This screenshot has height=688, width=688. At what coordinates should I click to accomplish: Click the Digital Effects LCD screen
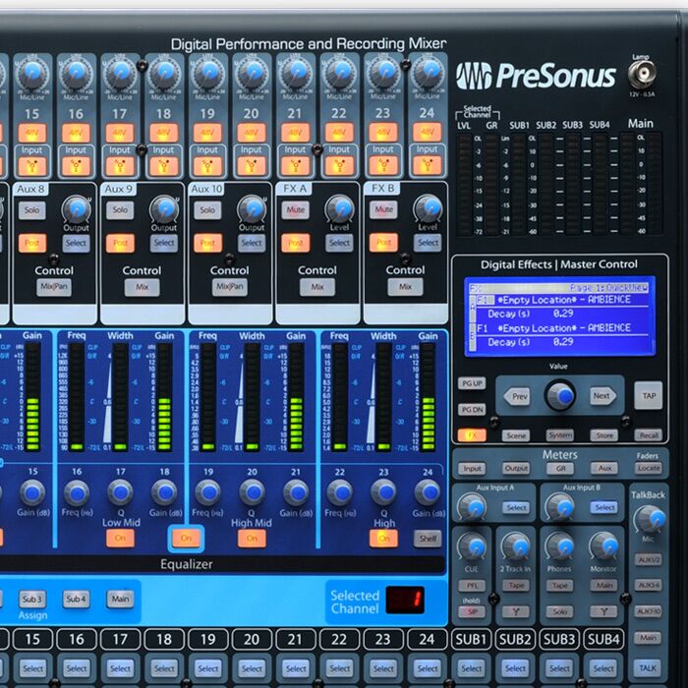(x=560, y=315)
